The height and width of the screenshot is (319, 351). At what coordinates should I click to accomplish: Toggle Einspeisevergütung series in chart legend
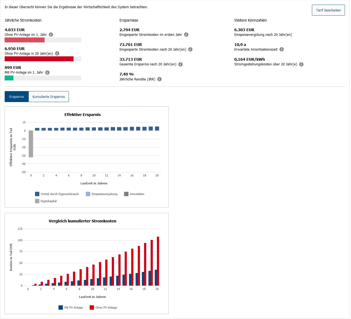coord(102,194)
